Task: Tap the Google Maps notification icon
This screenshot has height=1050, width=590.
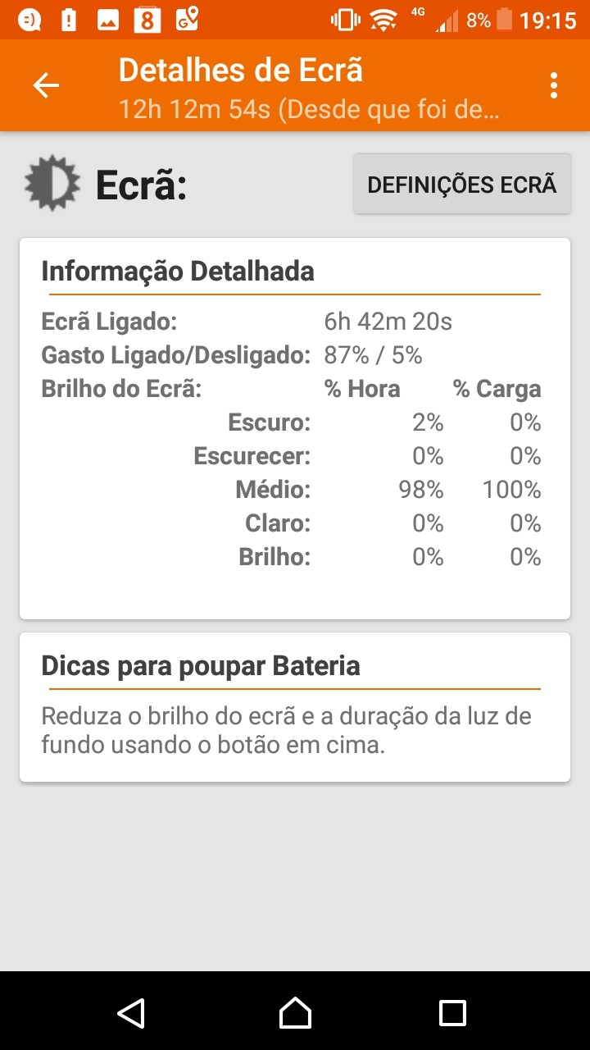Action: (188, 20)
